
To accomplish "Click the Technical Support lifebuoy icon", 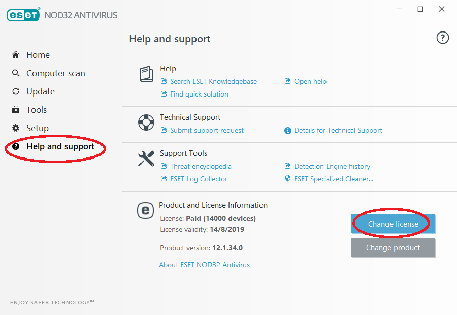I will pyautogui.click(x=146, y=122).
